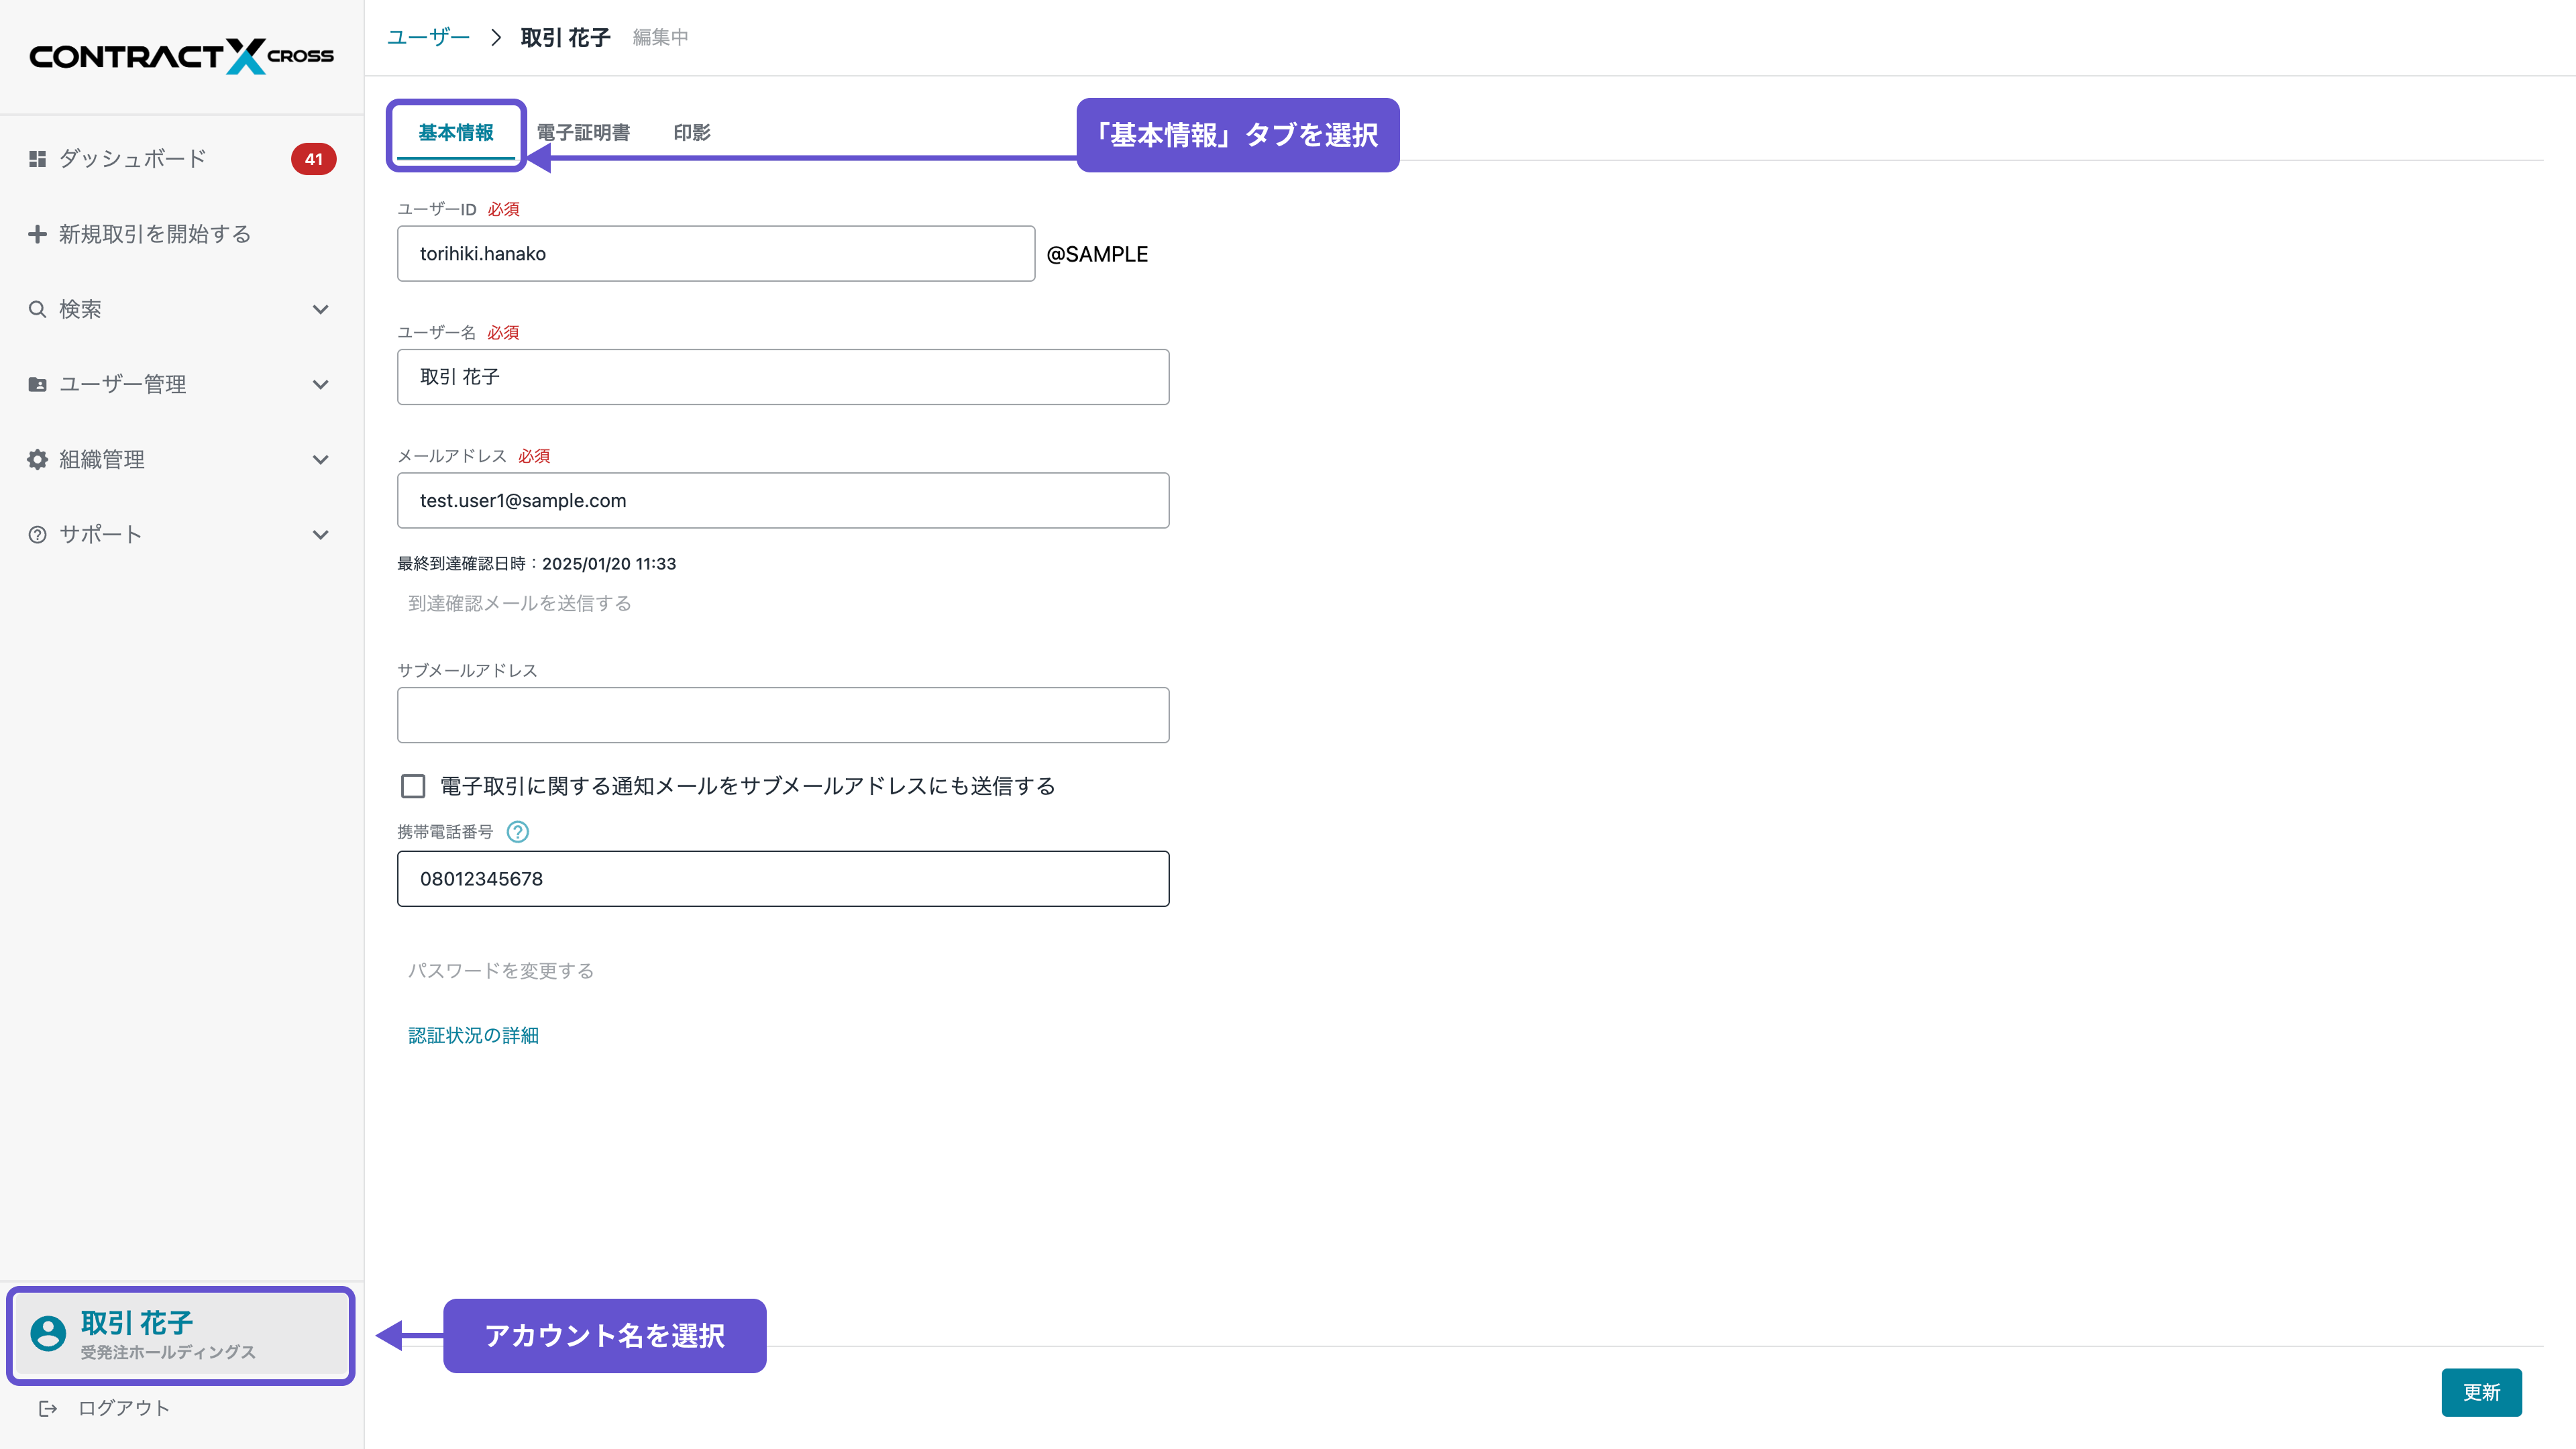The height and width of the screenshot is (1449, 2576).
Task: Open the 認証状況の詳細 link
Action: coord(473,1036)
